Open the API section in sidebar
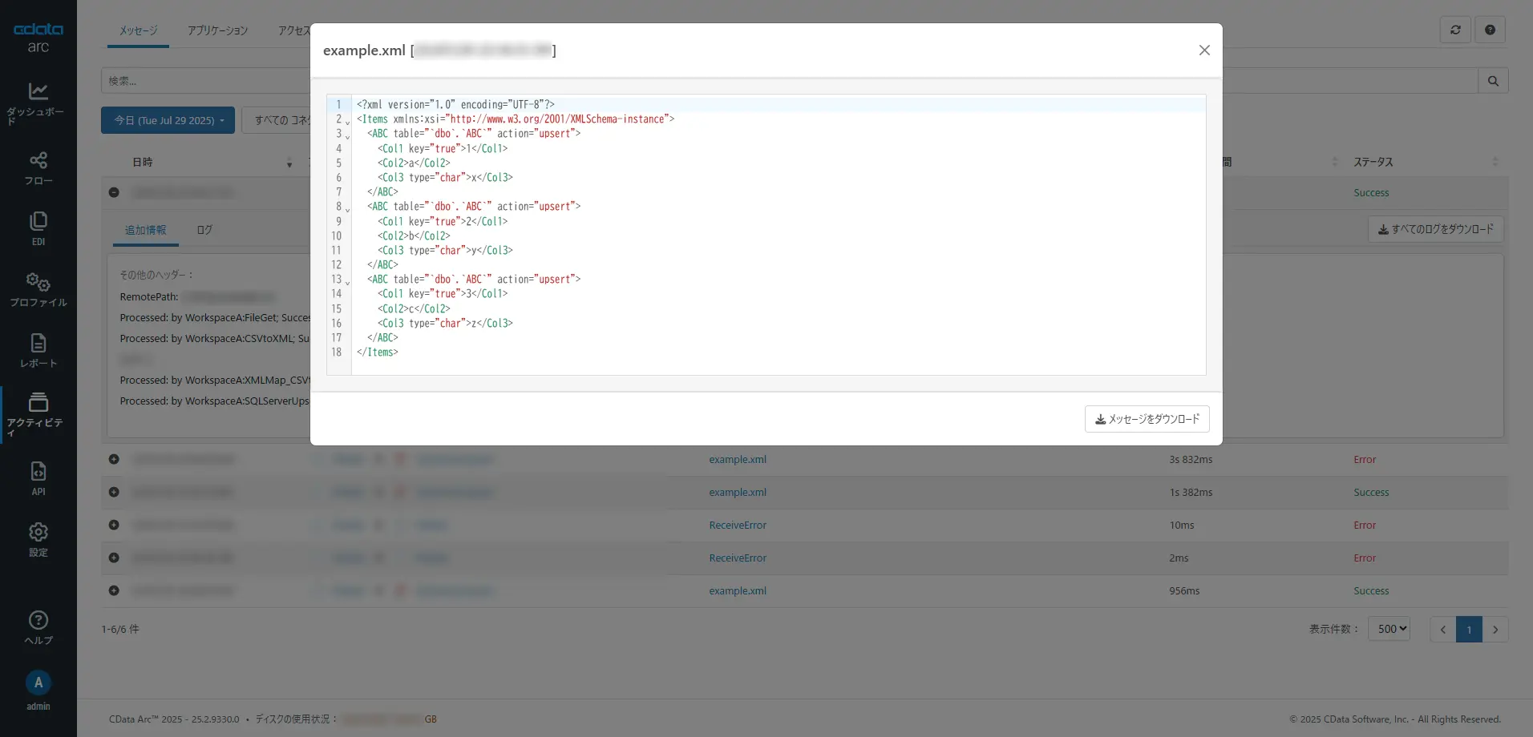The width and height of the screenshot is (1533, 737). pos(38,478)
